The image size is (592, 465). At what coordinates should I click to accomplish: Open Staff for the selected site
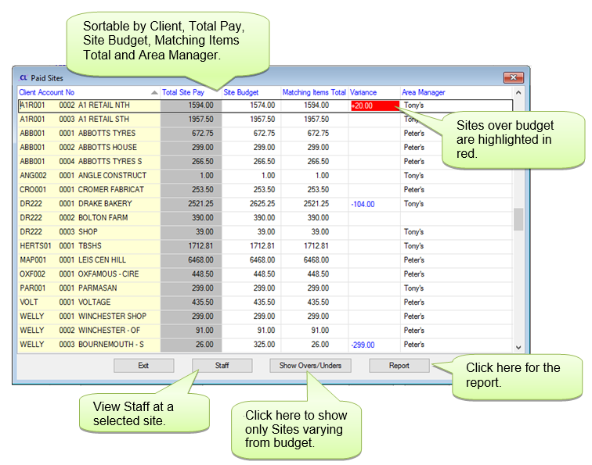222,366
